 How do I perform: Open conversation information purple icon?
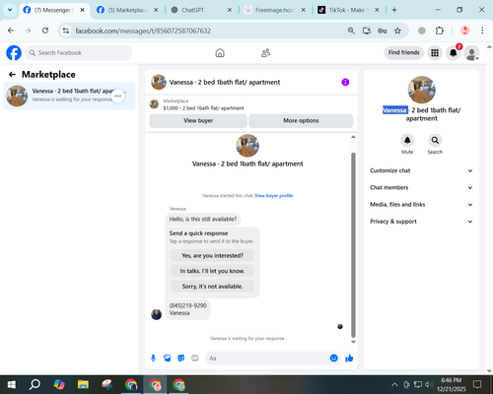tap(345, 82)
